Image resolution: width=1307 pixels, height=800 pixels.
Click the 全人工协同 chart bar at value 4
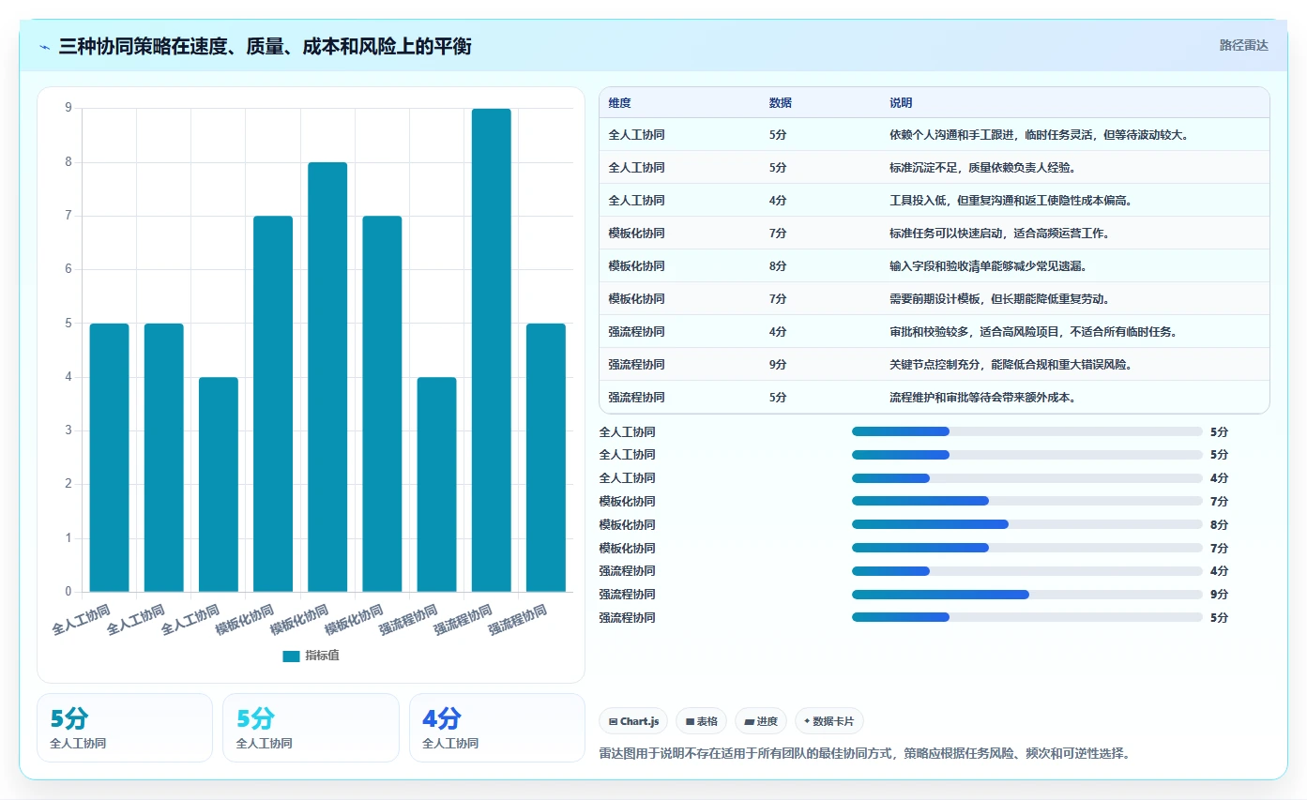[x=219, y=484]
